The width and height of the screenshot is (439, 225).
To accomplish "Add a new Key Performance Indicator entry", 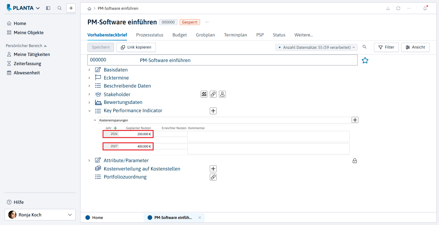I will pos(213,111).
